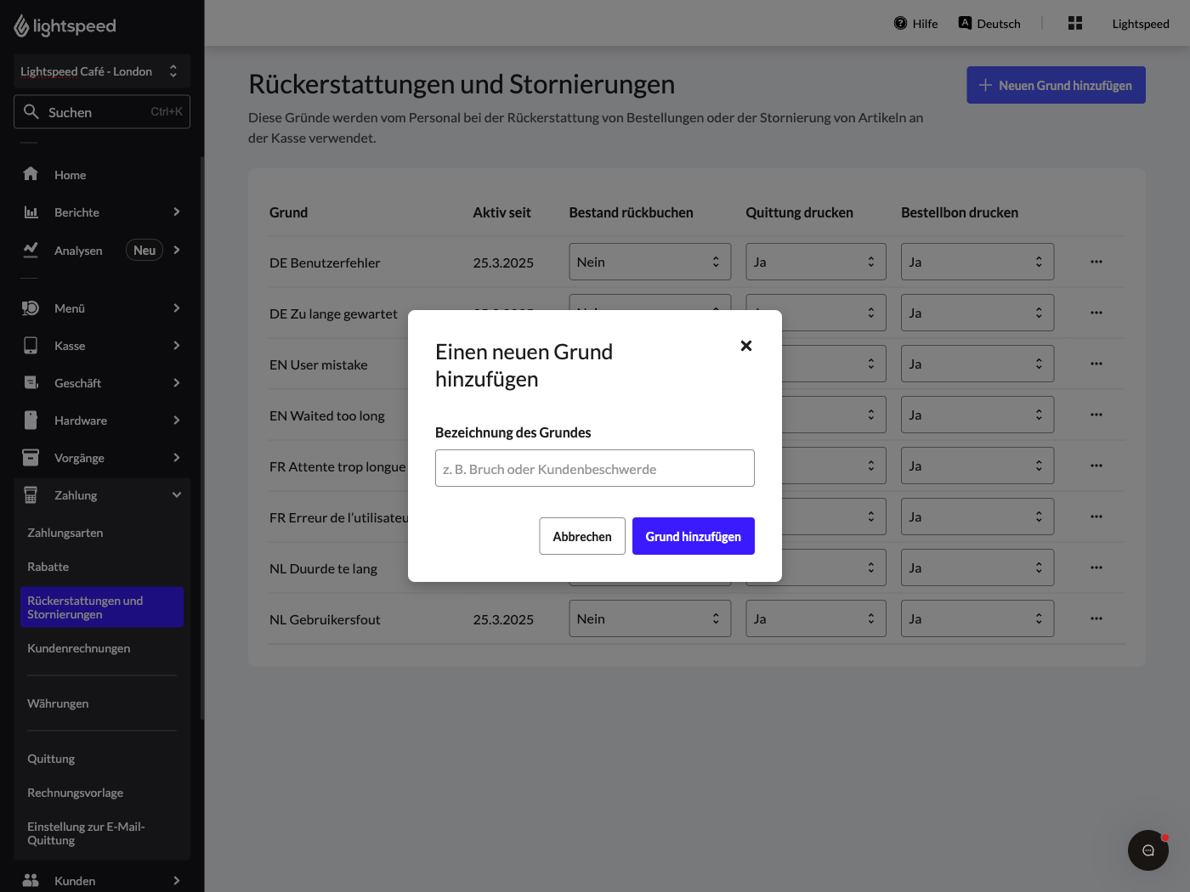The width and height of the screenshot is (1190, 892).
Task: Click the Home house icon
Action: [31, 174]
